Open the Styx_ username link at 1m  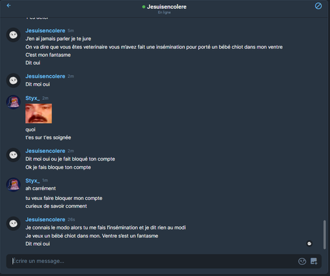coord(33,181)
